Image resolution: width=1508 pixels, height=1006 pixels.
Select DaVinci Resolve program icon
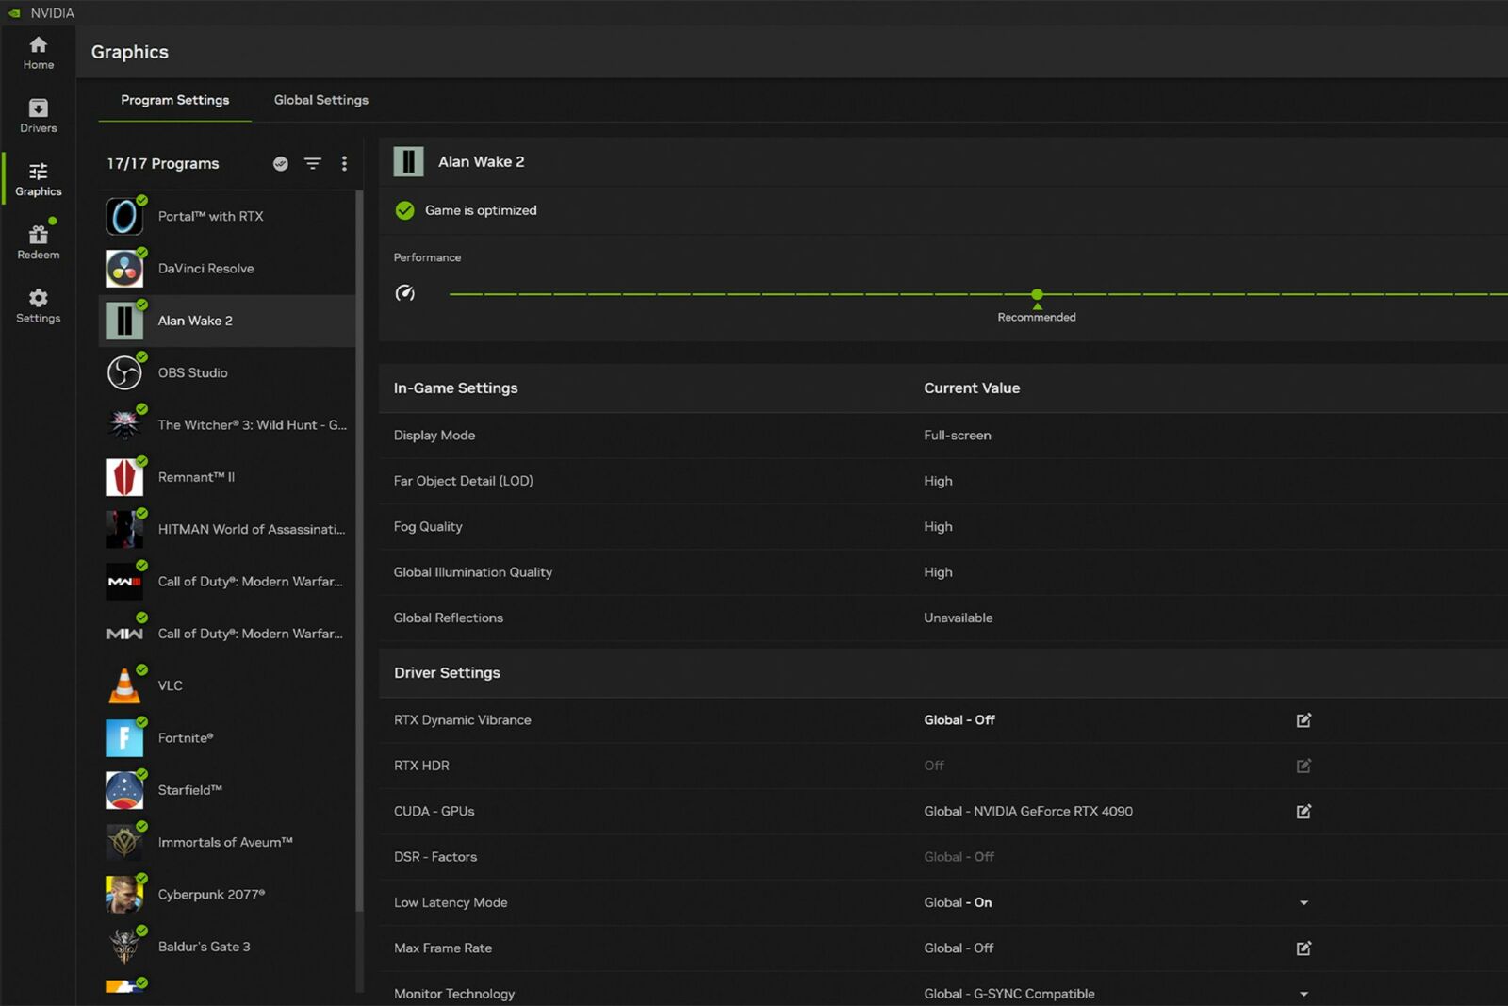click(x=124, y=269)
